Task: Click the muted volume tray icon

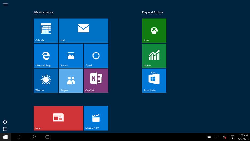Action: tap(225, 137)
